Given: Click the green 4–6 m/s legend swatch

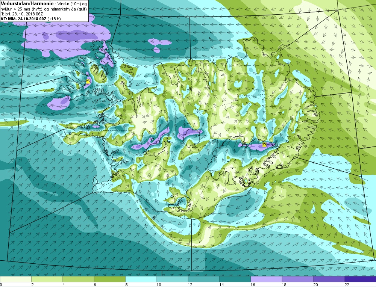Looking at the screenshot, I should tap(79, 279).
